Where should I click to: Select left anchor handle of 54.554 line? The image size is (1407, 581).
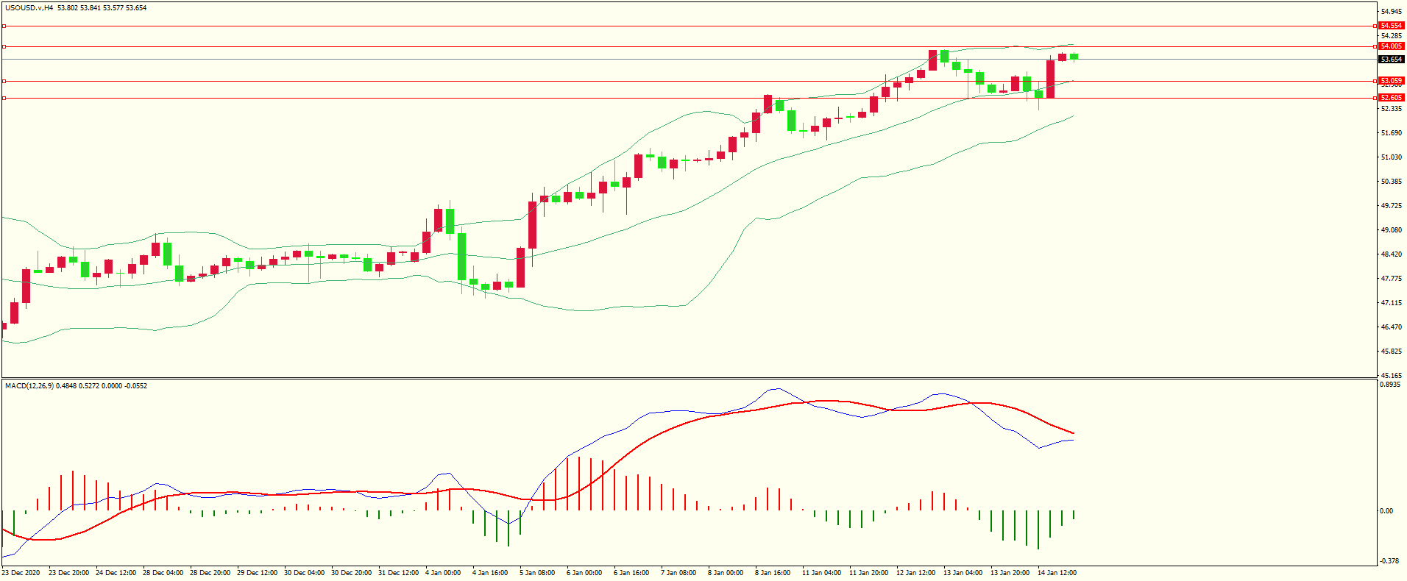point(4,26)
